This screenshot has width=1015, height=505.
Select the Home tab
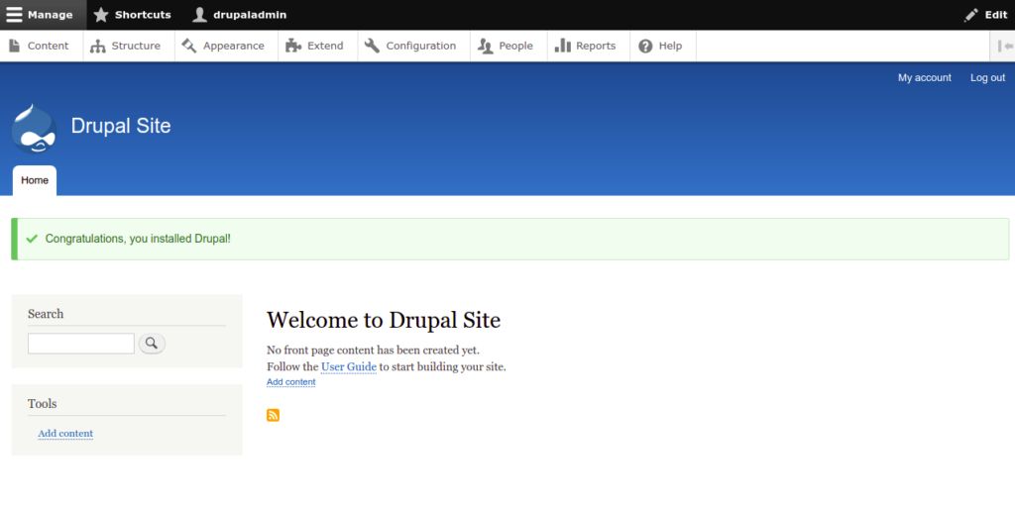[35, 180]
